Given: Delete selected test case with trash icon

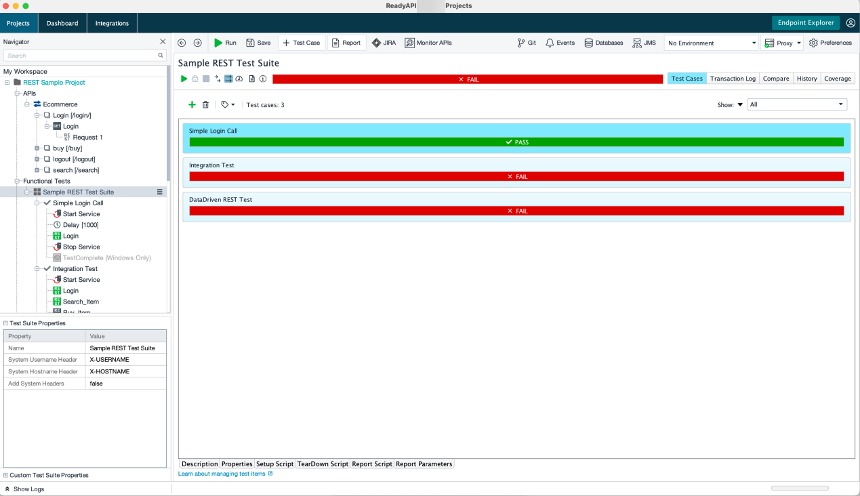Looking at the screenshot, I should [x=207, y=104].
